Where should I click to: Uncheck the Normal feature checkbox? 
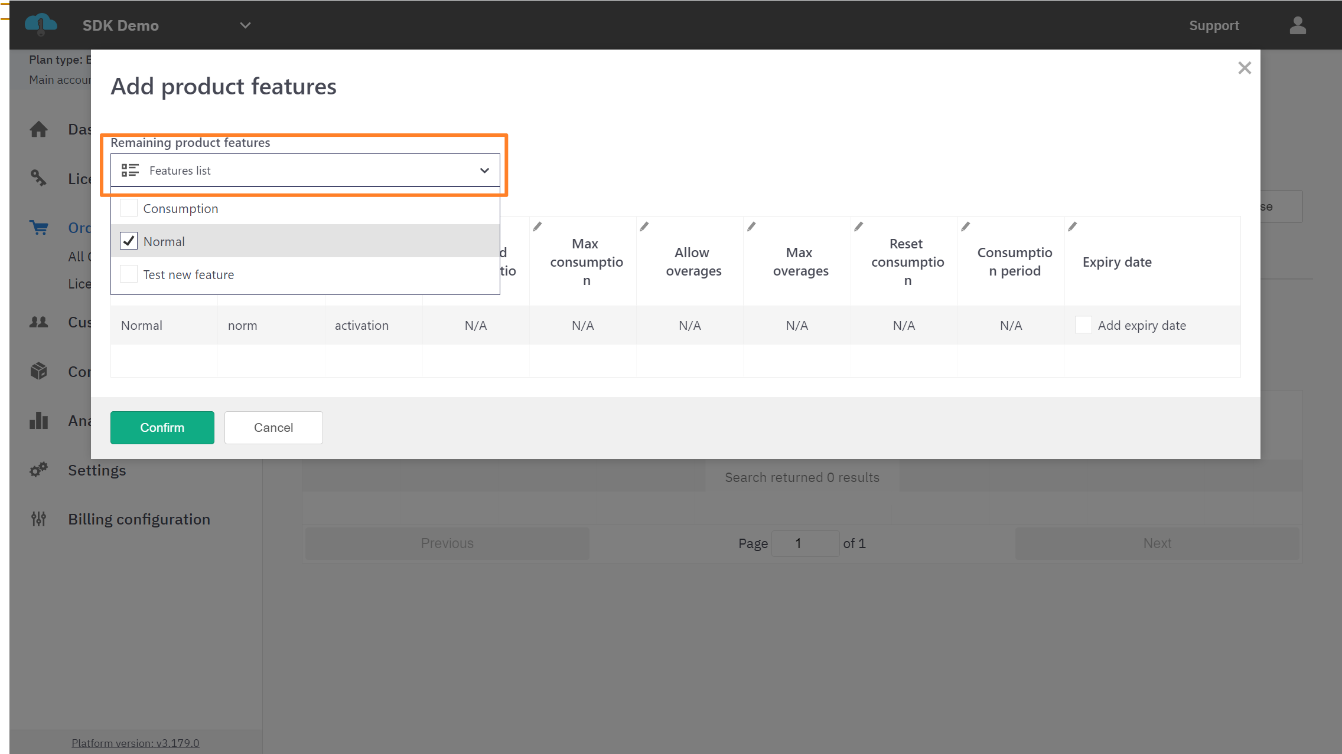point(129,241)
